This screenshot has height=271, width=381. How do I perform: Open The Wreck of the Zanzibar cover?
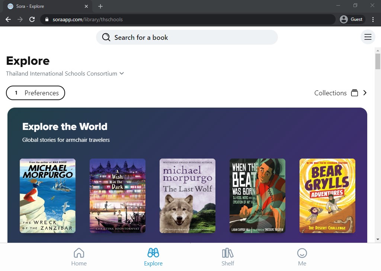click(x=48, y=196)
